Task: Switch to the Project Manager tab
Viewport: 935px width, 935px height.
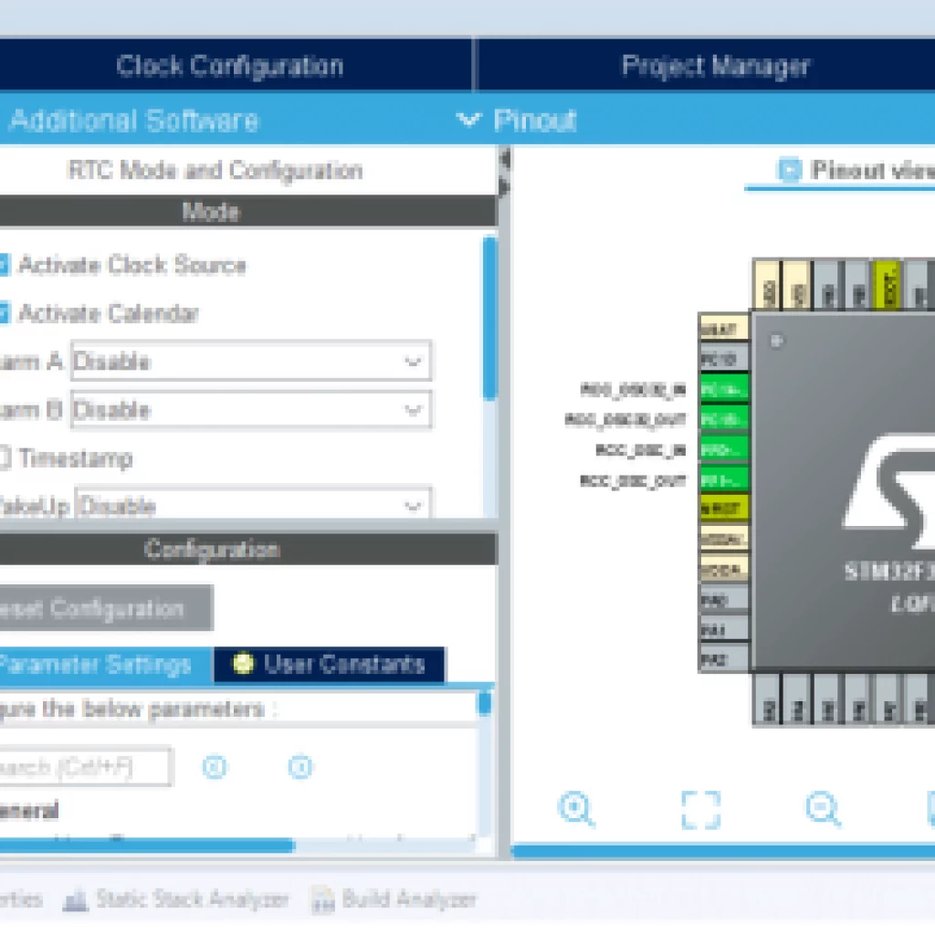Action: click(x=715, y=66)
